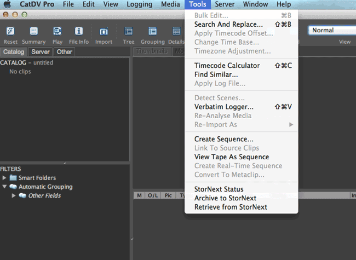Open the Normal view dropdown

tap(331, 30)
